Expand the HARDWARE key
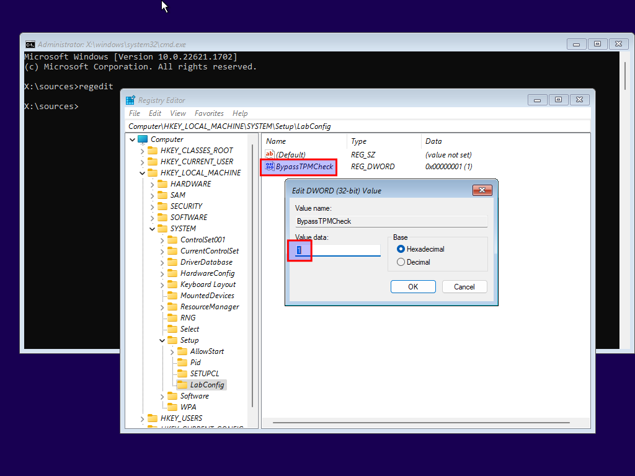This screenshot has width=635, height=476. click(153, 184)
